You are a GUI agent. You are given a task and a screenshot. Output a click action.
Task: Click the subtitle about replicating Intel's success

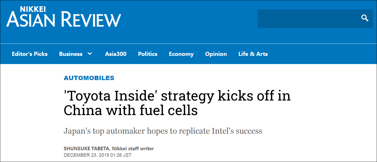(163, 131)
